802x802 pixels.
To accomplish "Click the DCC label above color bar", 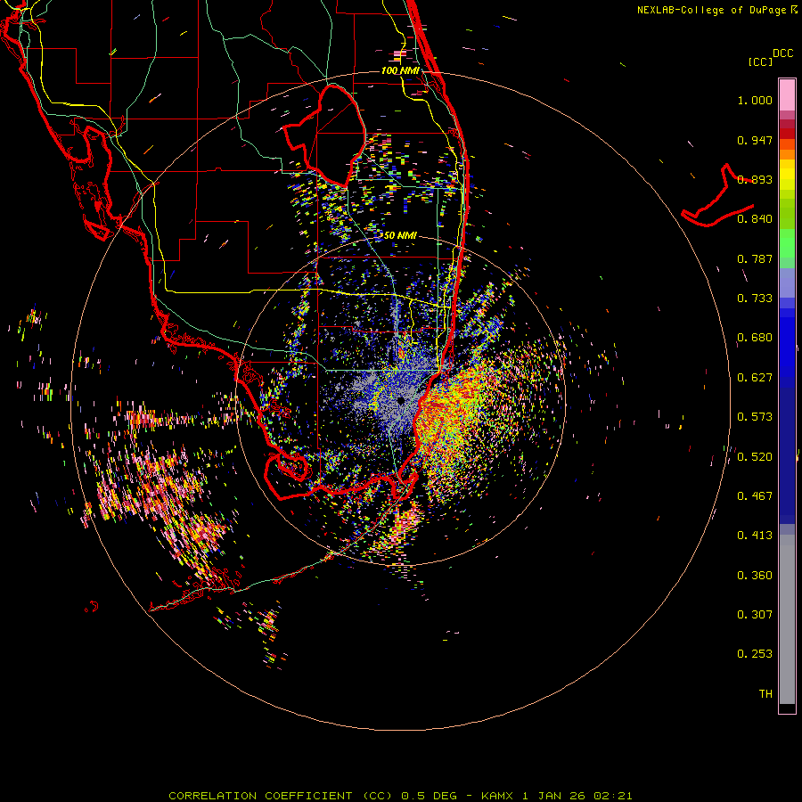I will (x=782, y=53).
